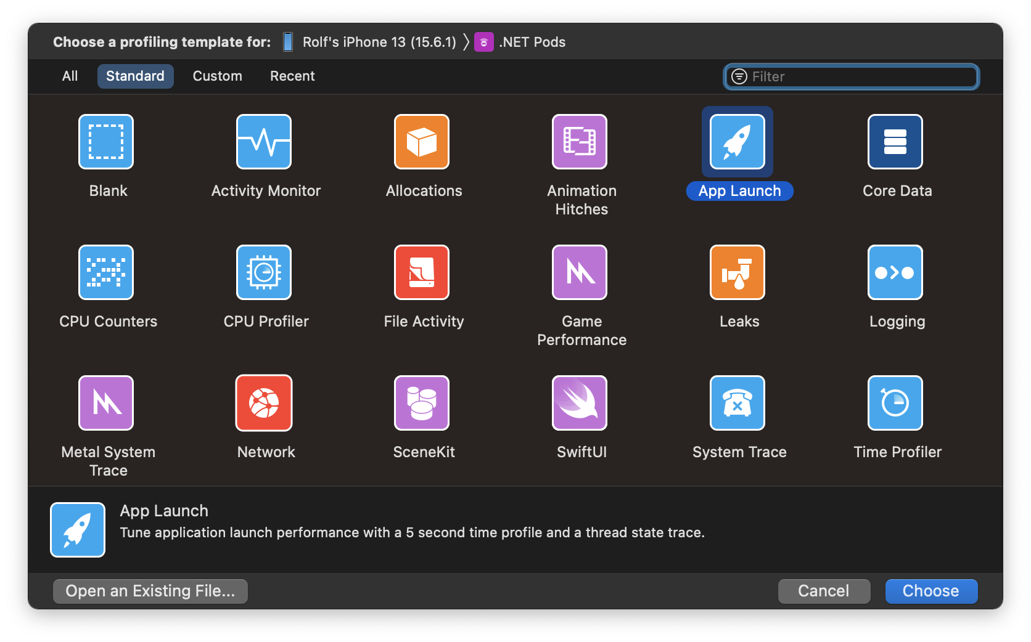
Task: Click the 'Tune application launch performance' description
Action: click(x=412, y=533)
